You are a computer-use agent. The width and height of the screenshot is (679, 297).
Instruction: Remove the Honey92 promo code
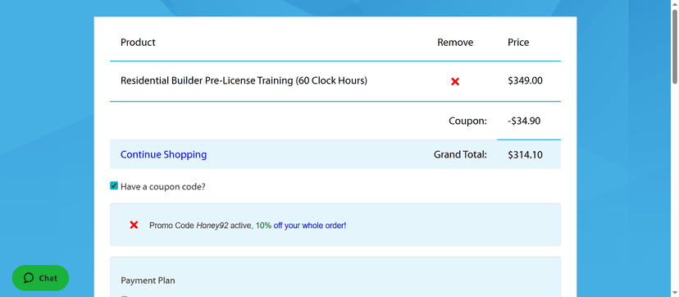(134, 225)
